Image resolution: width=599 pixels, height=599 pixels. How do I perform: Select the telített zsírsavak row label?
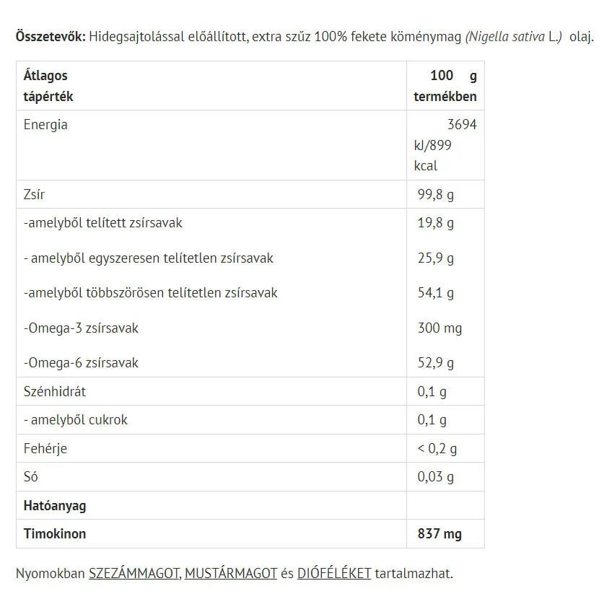coord(102,223)
